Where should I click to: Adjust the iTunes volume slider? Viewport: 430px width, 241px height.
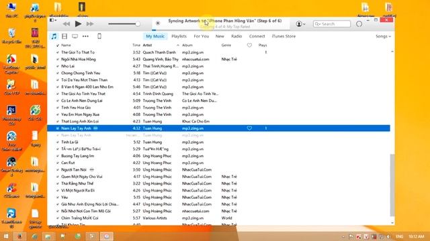pos(124,24)
